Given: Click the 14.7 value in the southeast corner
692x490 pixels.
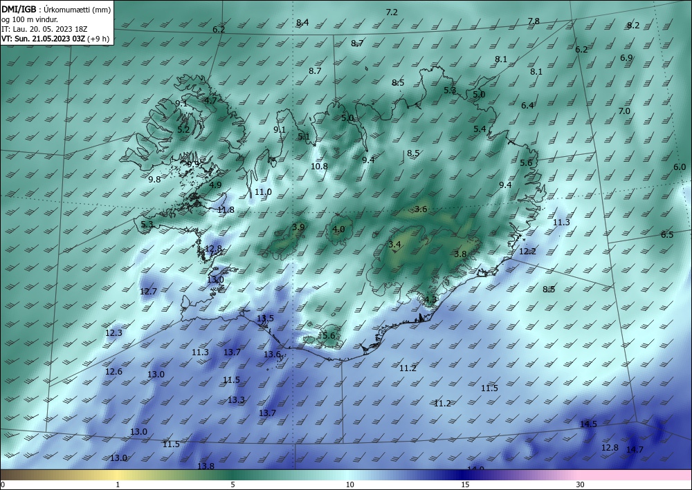Looking at the screenshot, I should coord(635,450).
